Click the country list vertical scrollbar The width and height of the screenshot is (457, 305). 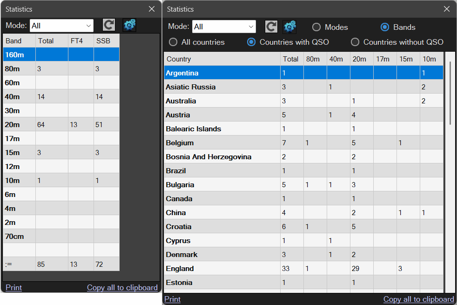tap(450, 93)
